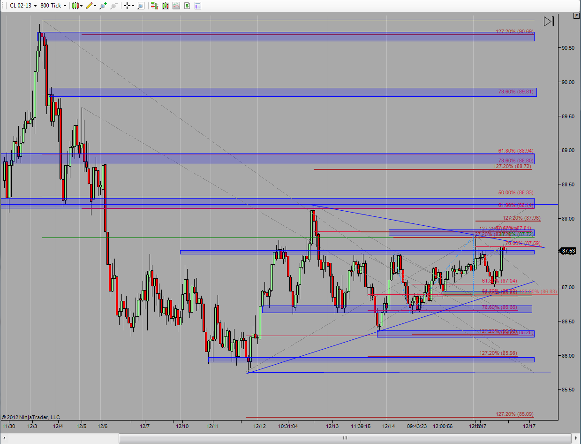Click the 89.00 price axis label
Screen dimensions: 581x444
(x=568, y=150)
